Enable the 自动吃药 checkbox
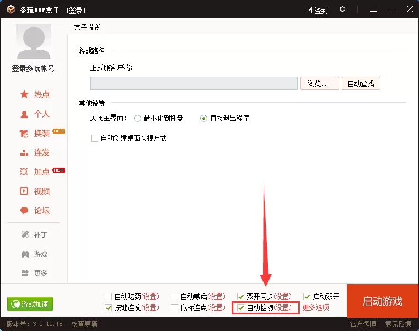This screenshot has width=419, height=331. point(108,296)
